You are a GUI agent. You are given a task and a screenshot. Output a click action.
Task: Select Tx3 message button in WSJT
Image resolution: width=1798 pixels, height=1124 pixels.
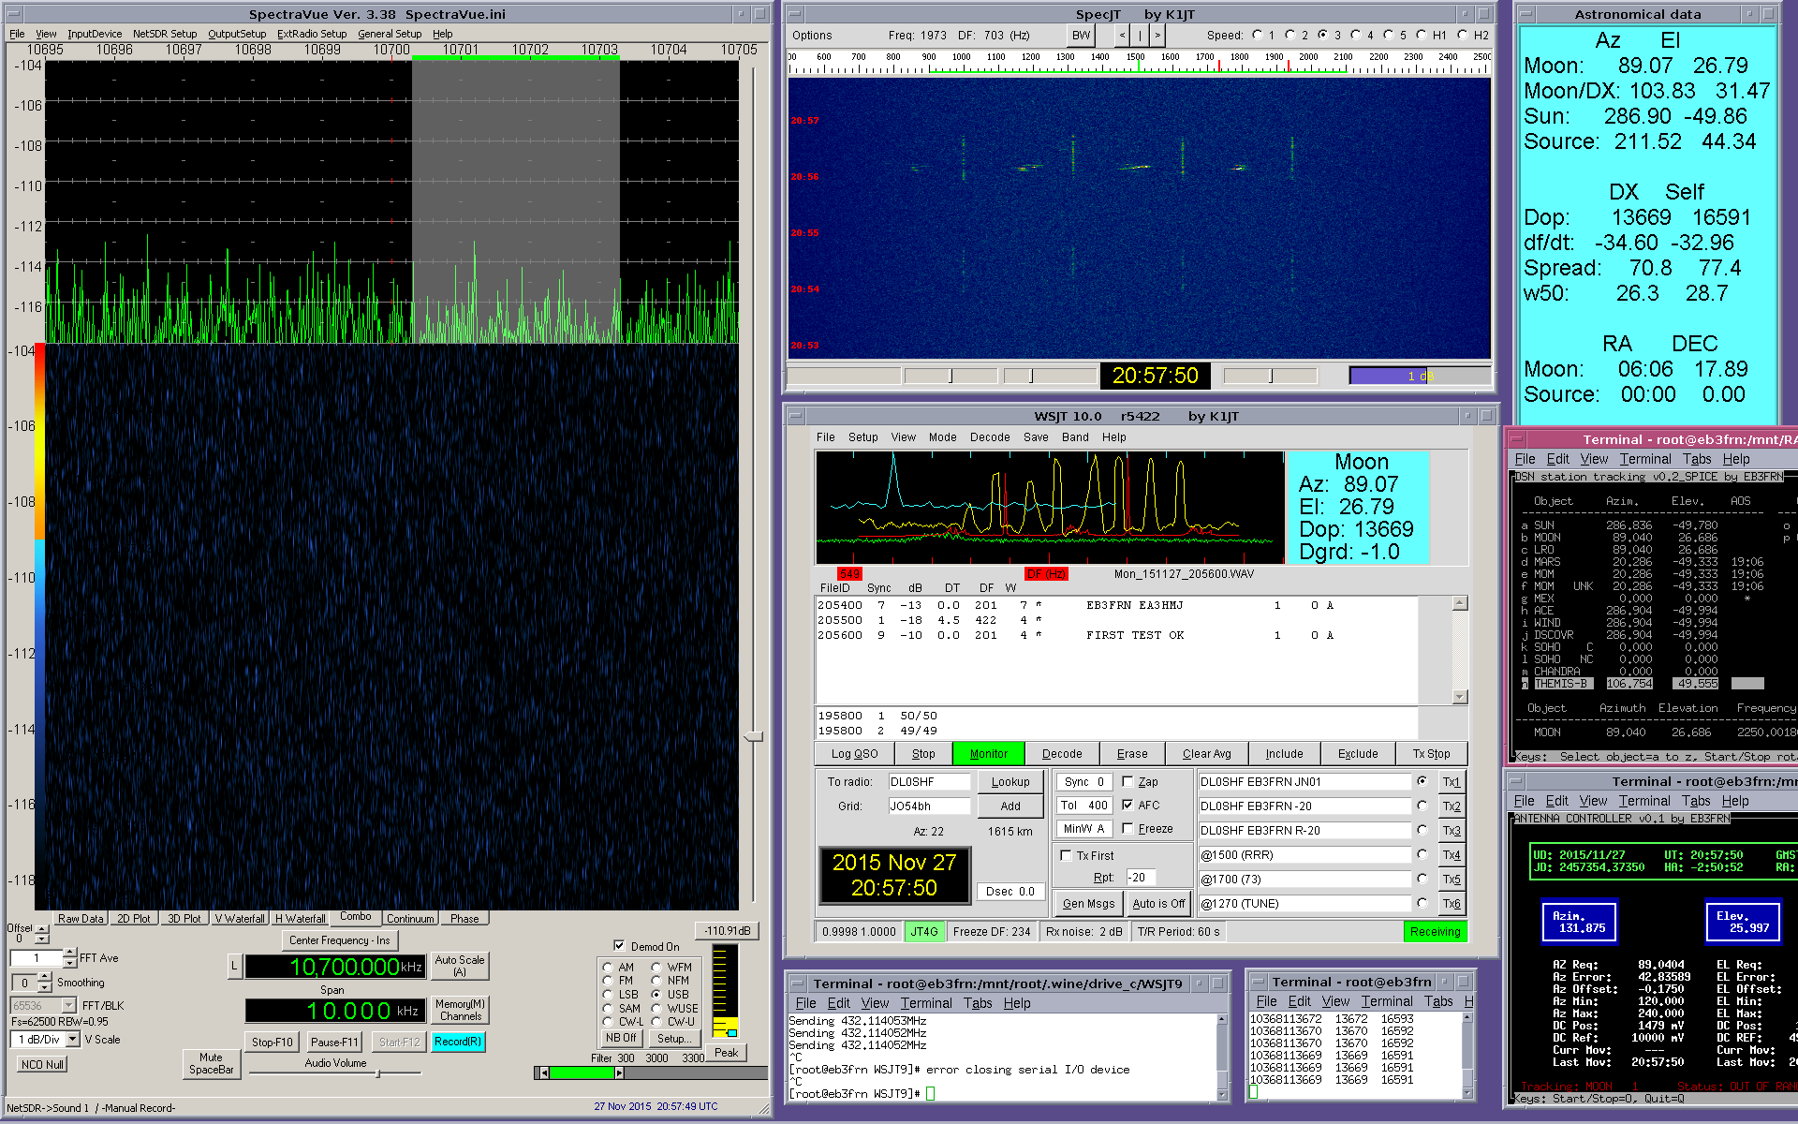[1451, 831]
